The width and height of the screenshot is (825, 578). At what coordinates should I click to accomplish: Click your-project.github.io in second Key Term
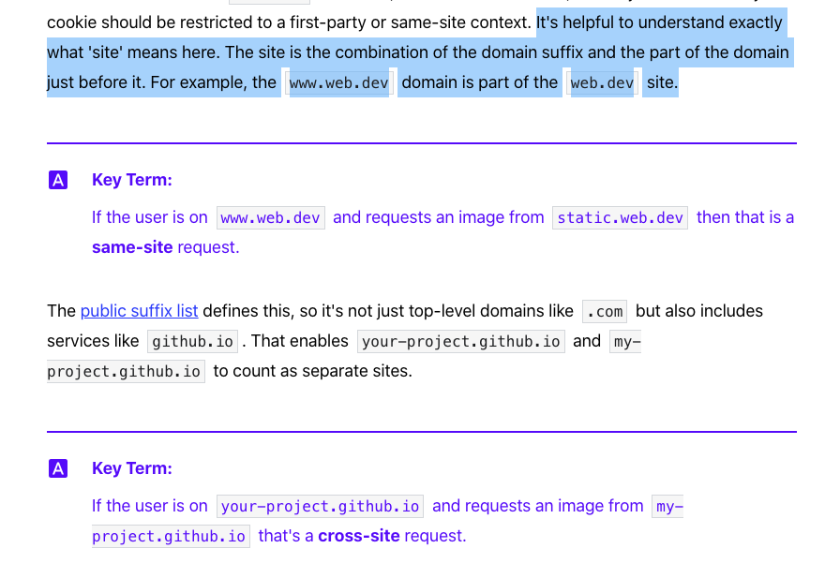pyautogui.click(x=320, y=506)
